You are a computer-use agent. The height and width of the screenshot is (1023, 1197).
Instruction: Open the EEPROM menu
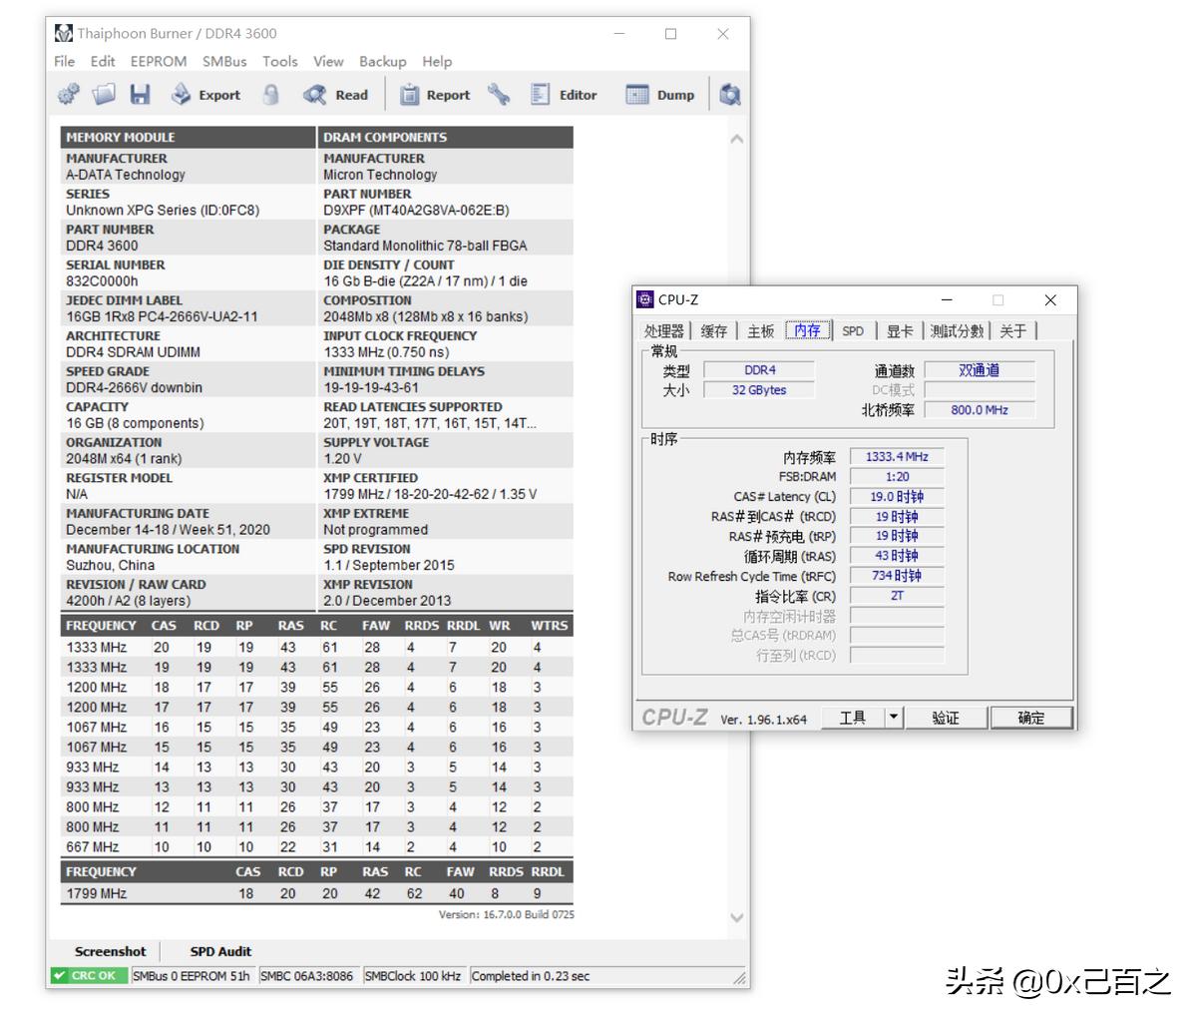tap(159, 61)
